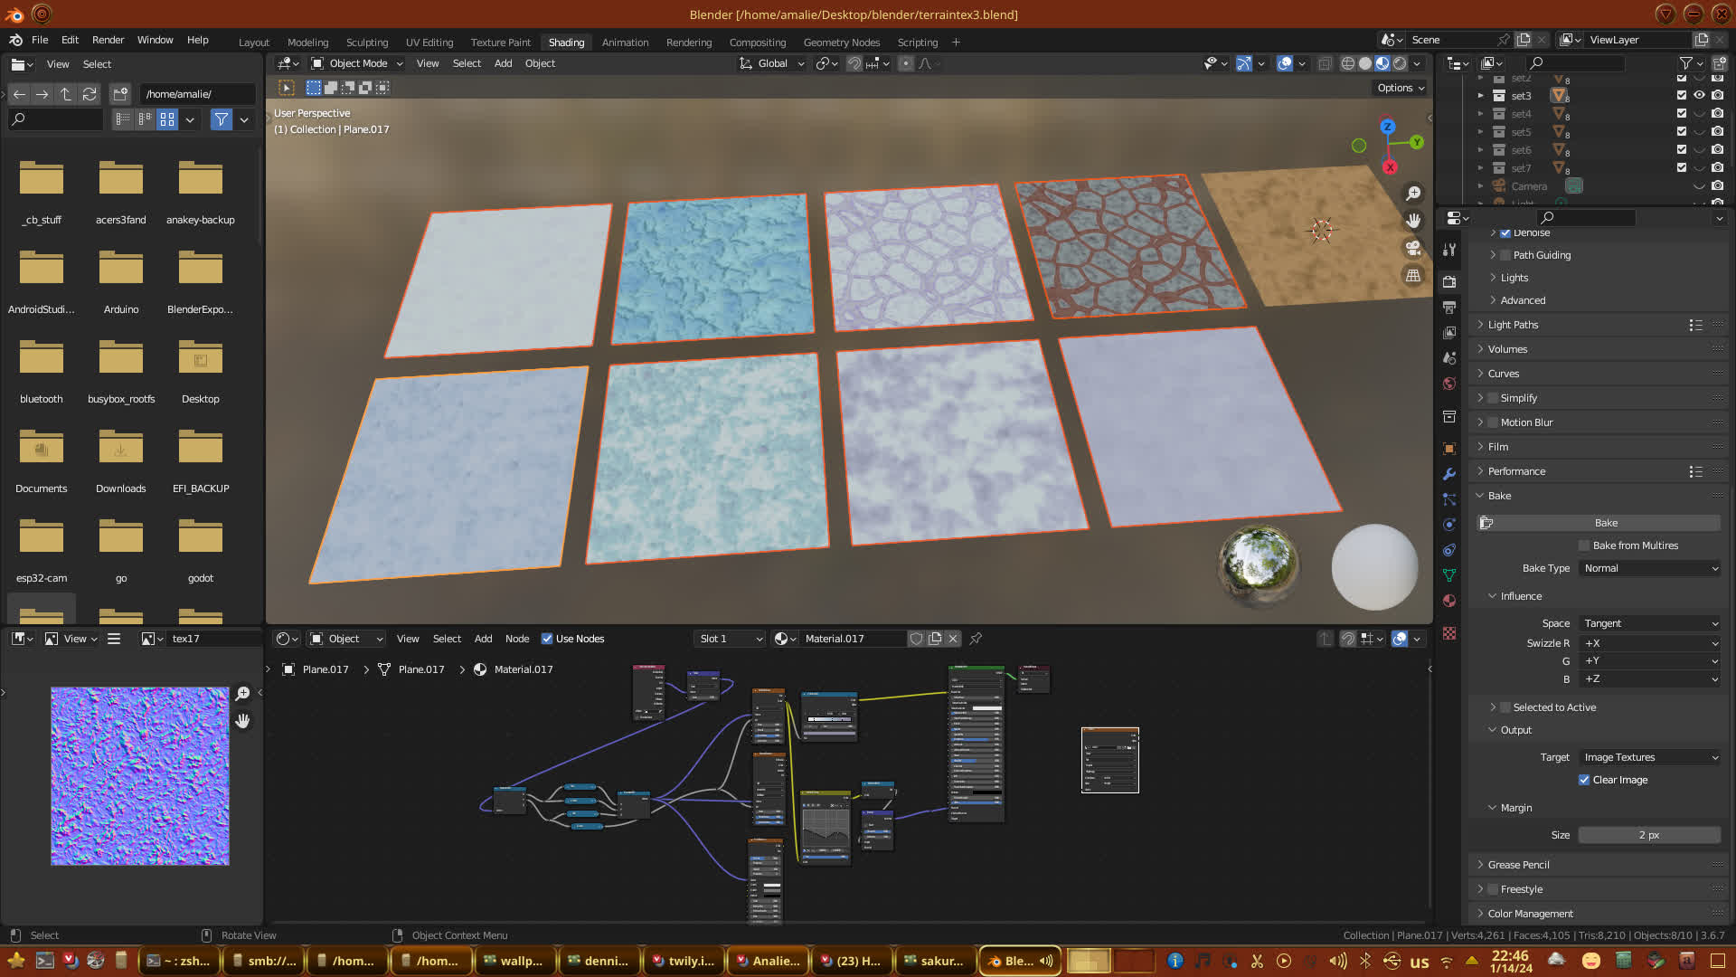Switch to the Texture Paint workspace tab
1736x977 pixels.
(500, 43)
